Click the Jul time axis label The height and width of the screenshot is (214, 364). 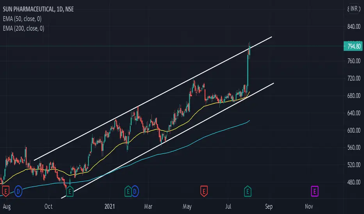(x=228, y=206)
